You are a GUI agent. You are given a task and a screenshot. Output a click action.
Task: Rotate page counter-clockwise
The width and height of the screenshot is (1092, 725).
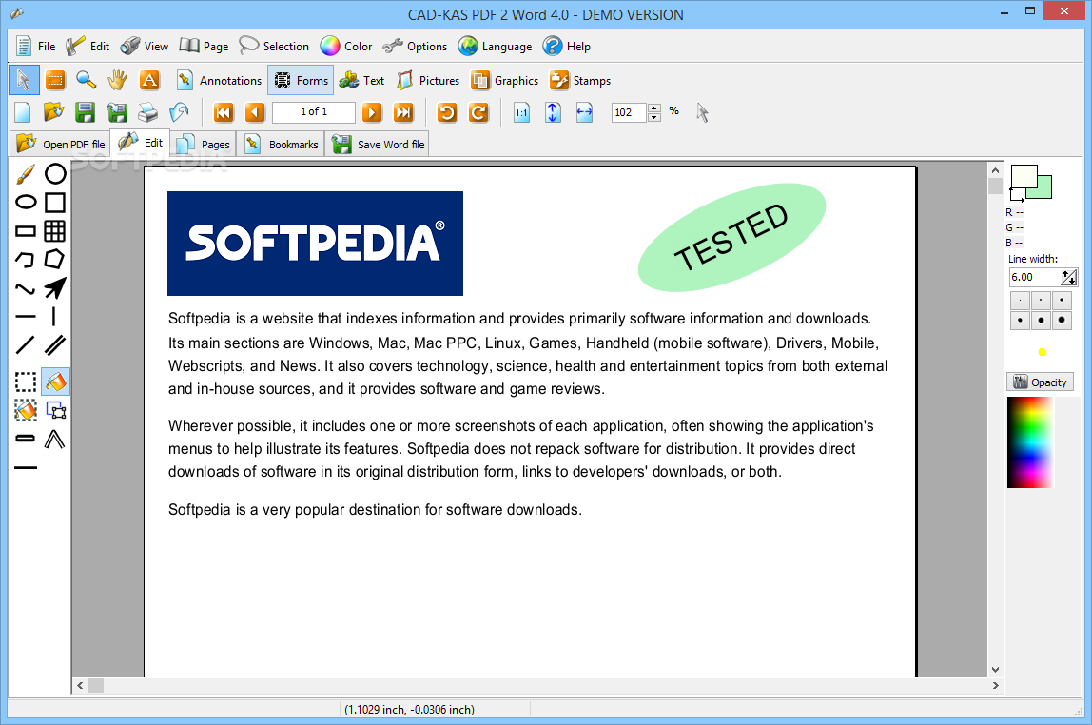click(447, 112)
